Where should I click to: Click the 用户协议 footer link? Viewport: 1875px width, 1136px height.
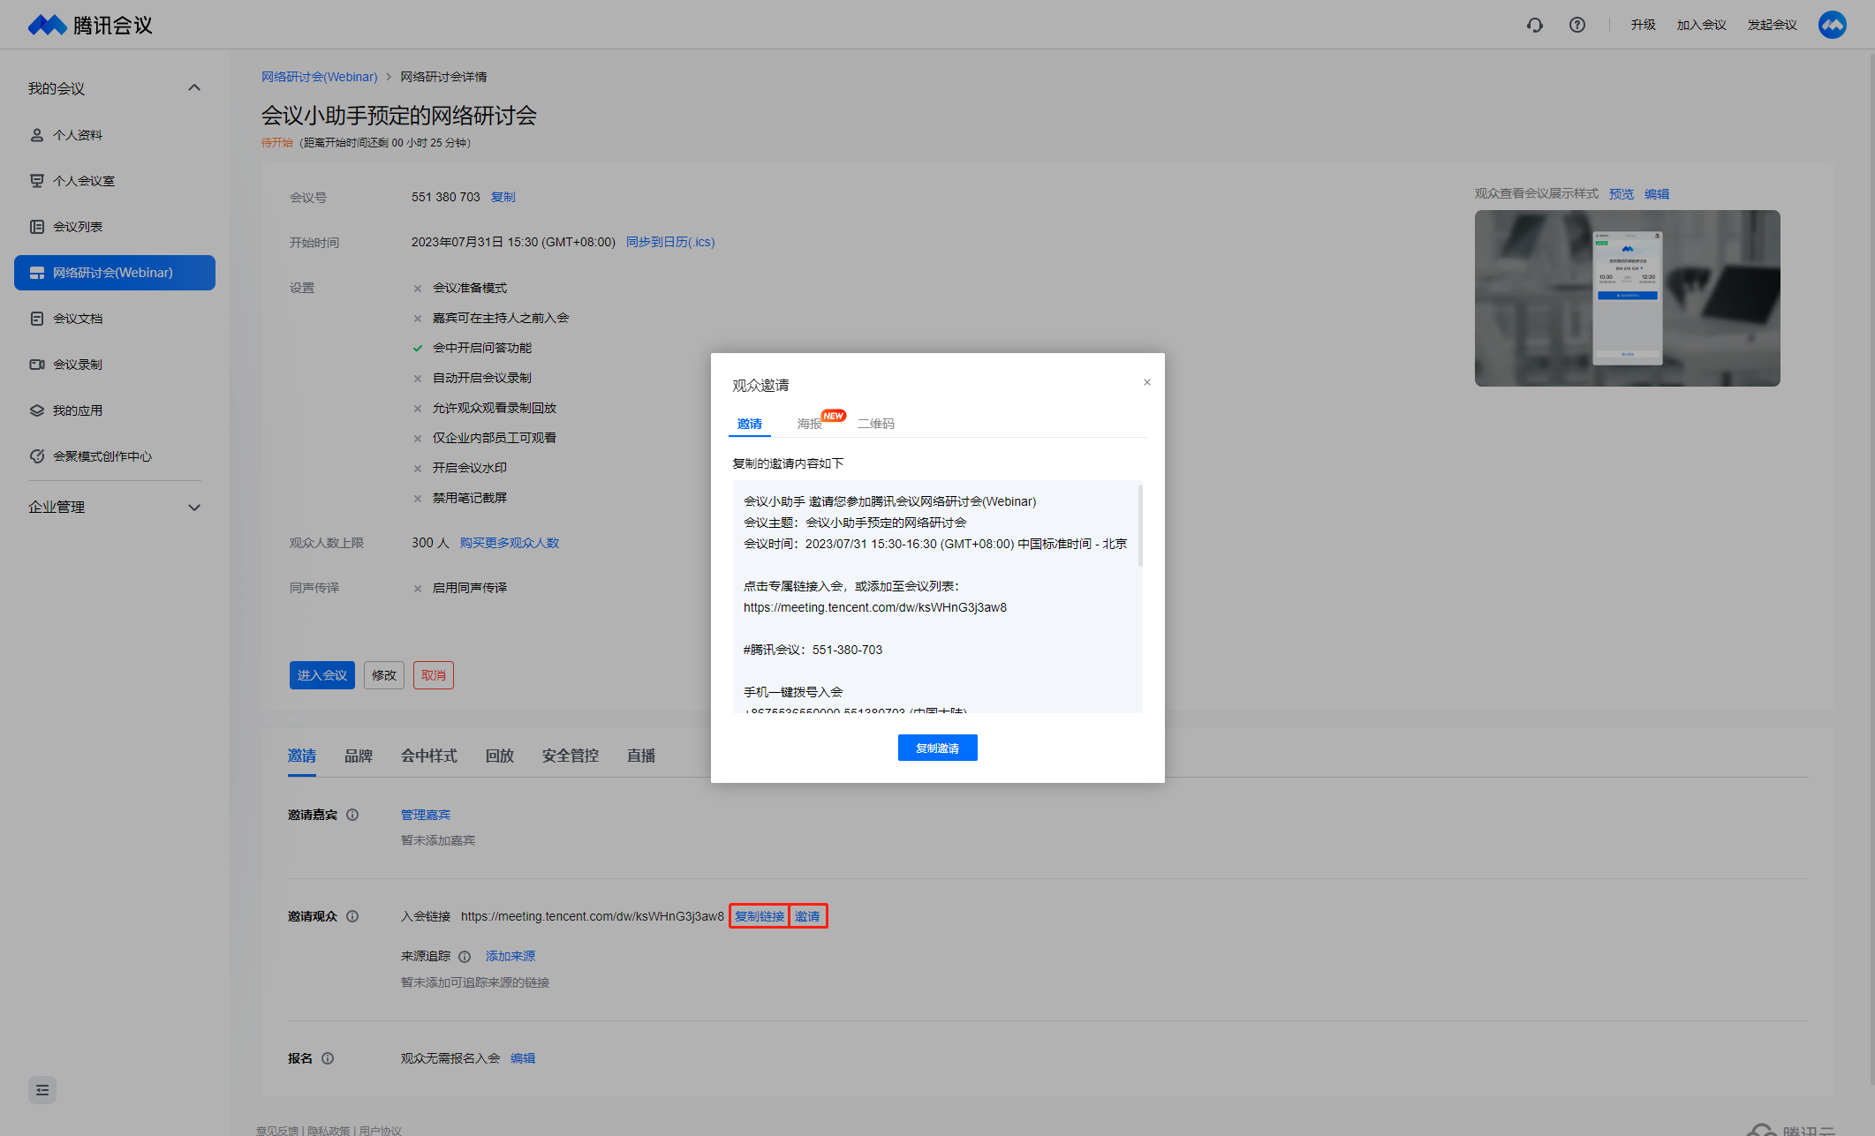pos(380,1130)
